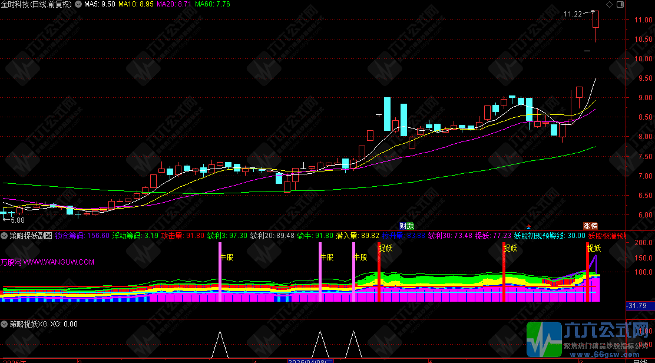
Task: Click the 11.22 high price annotation
Action: [x=573, y=14]
